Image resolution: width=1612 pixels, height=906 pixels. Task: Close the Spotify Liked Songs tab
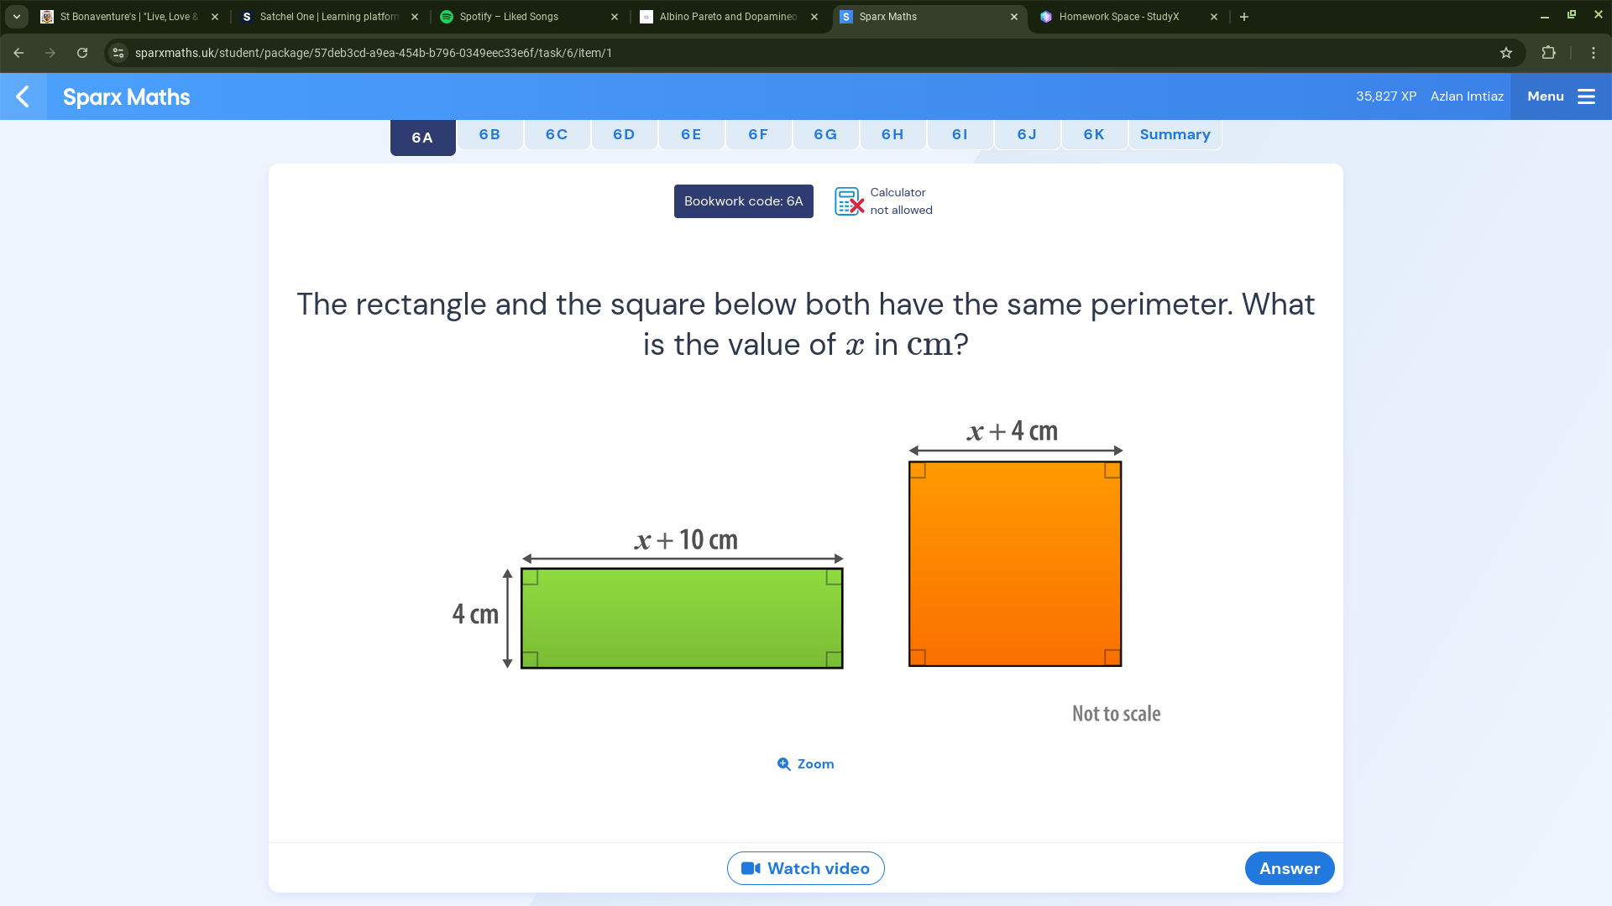[x=615, y=17]
